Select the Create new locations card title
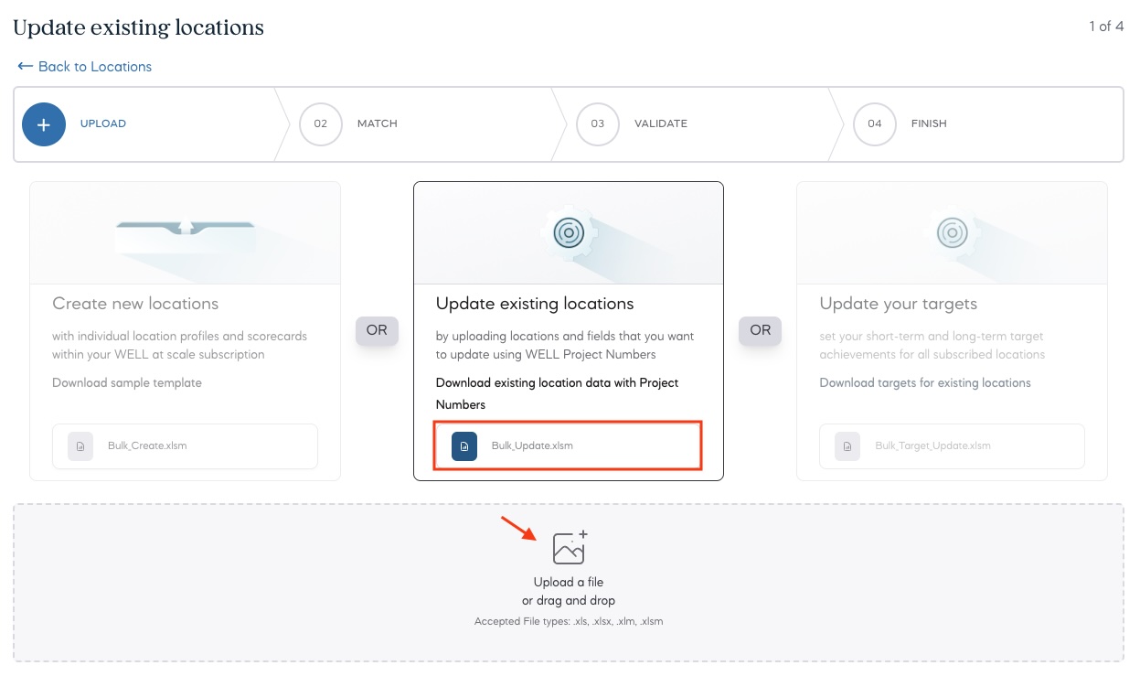Viewport: 1140px width, 676px height. (135, 304)
